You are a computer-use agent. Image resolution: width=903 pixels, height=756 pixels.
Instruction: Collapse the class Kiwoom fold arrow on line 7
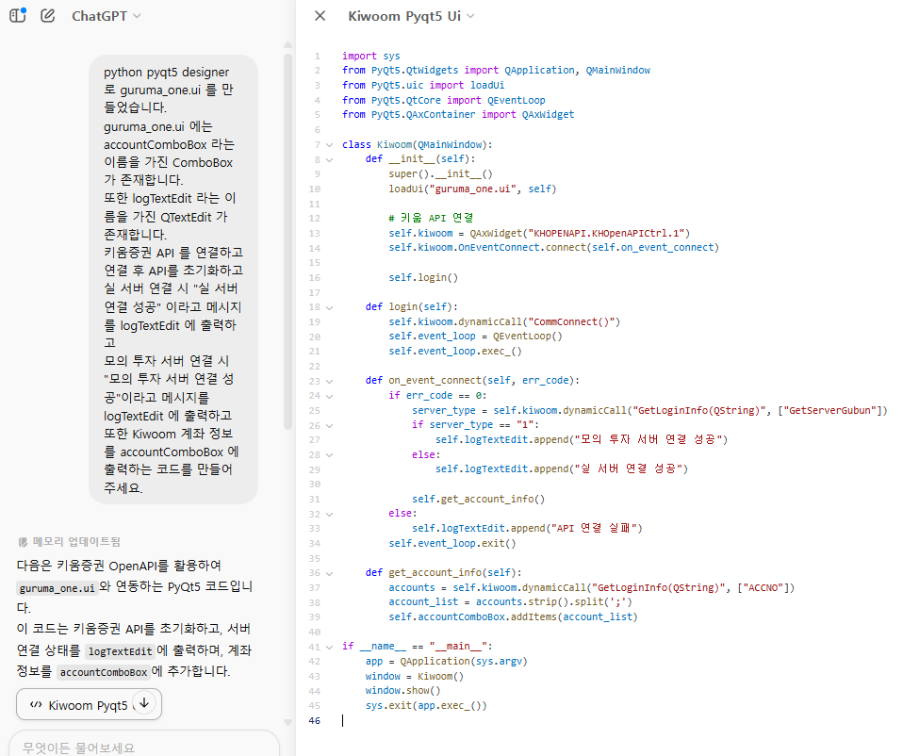point(329,145)
